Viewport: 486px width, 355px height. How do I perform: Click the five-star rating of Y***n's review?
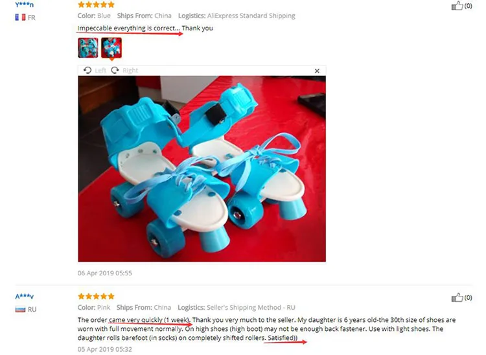click(96, 5)
